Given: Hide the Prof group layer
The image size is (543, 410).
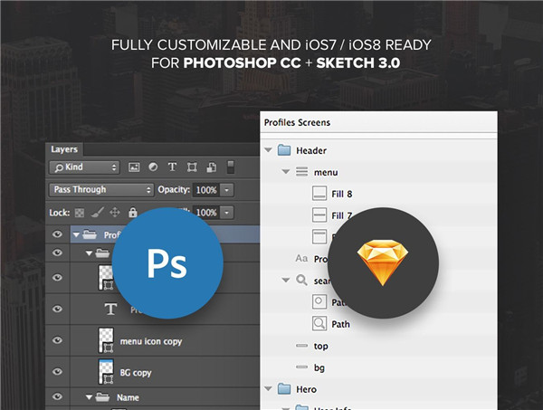Looking at the screenshot, I should tap(58, 234).
